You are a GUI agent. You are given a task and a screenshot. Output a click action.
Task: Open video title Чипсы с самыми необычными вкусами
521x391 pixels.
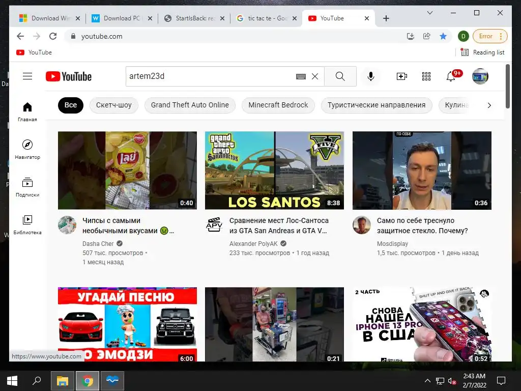tap(128, 226)
